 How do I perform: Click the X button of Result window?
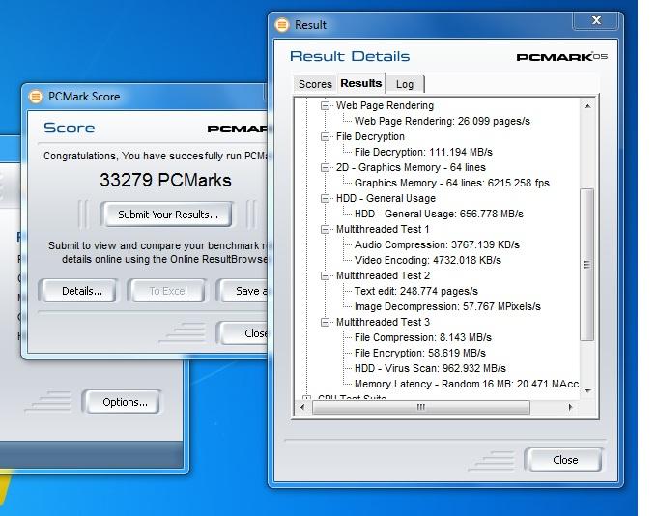coord(596,20)
